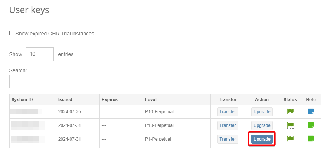Sort table by Issued column header

(65, 99)
